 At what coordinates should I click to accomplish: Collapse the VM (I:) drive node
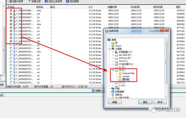113,70
